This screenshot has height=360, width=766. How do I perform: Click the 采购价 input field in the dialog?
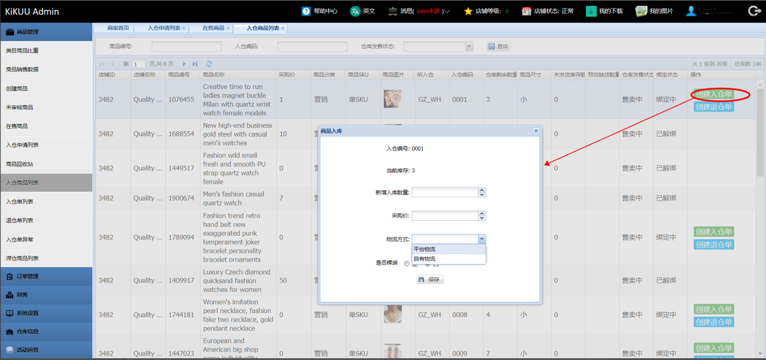(445, 216)
